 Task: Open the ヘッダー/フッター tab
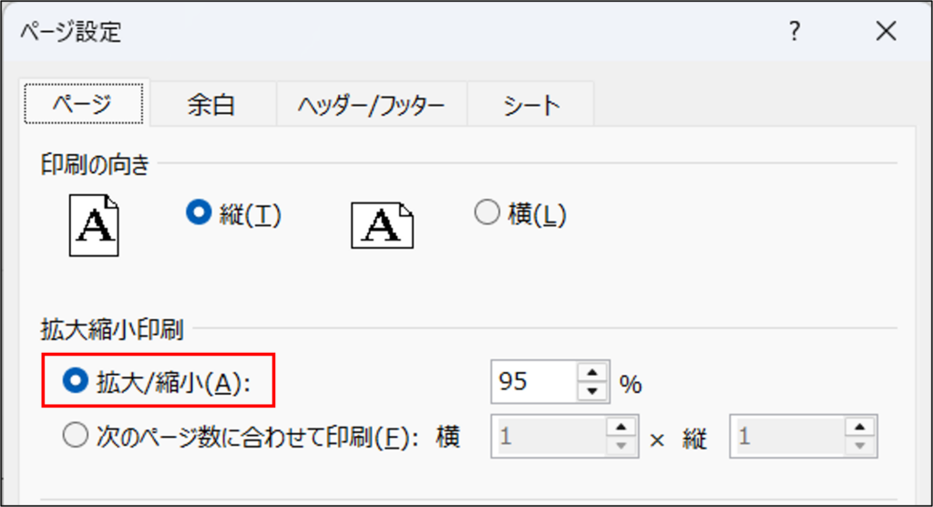click(372, 104)
